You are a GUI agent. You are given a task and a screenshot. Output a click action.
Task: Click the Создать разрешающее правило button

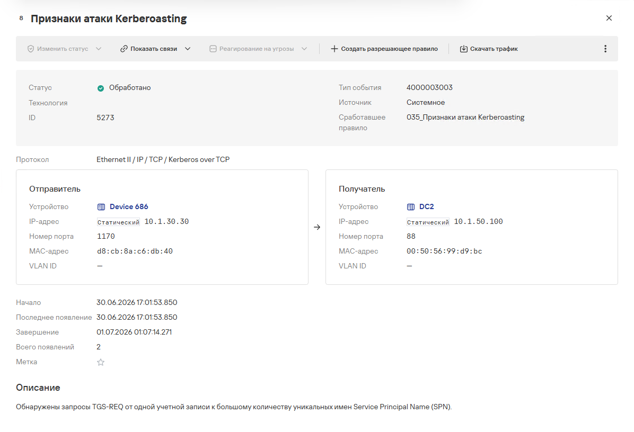[x=384, y=49]
